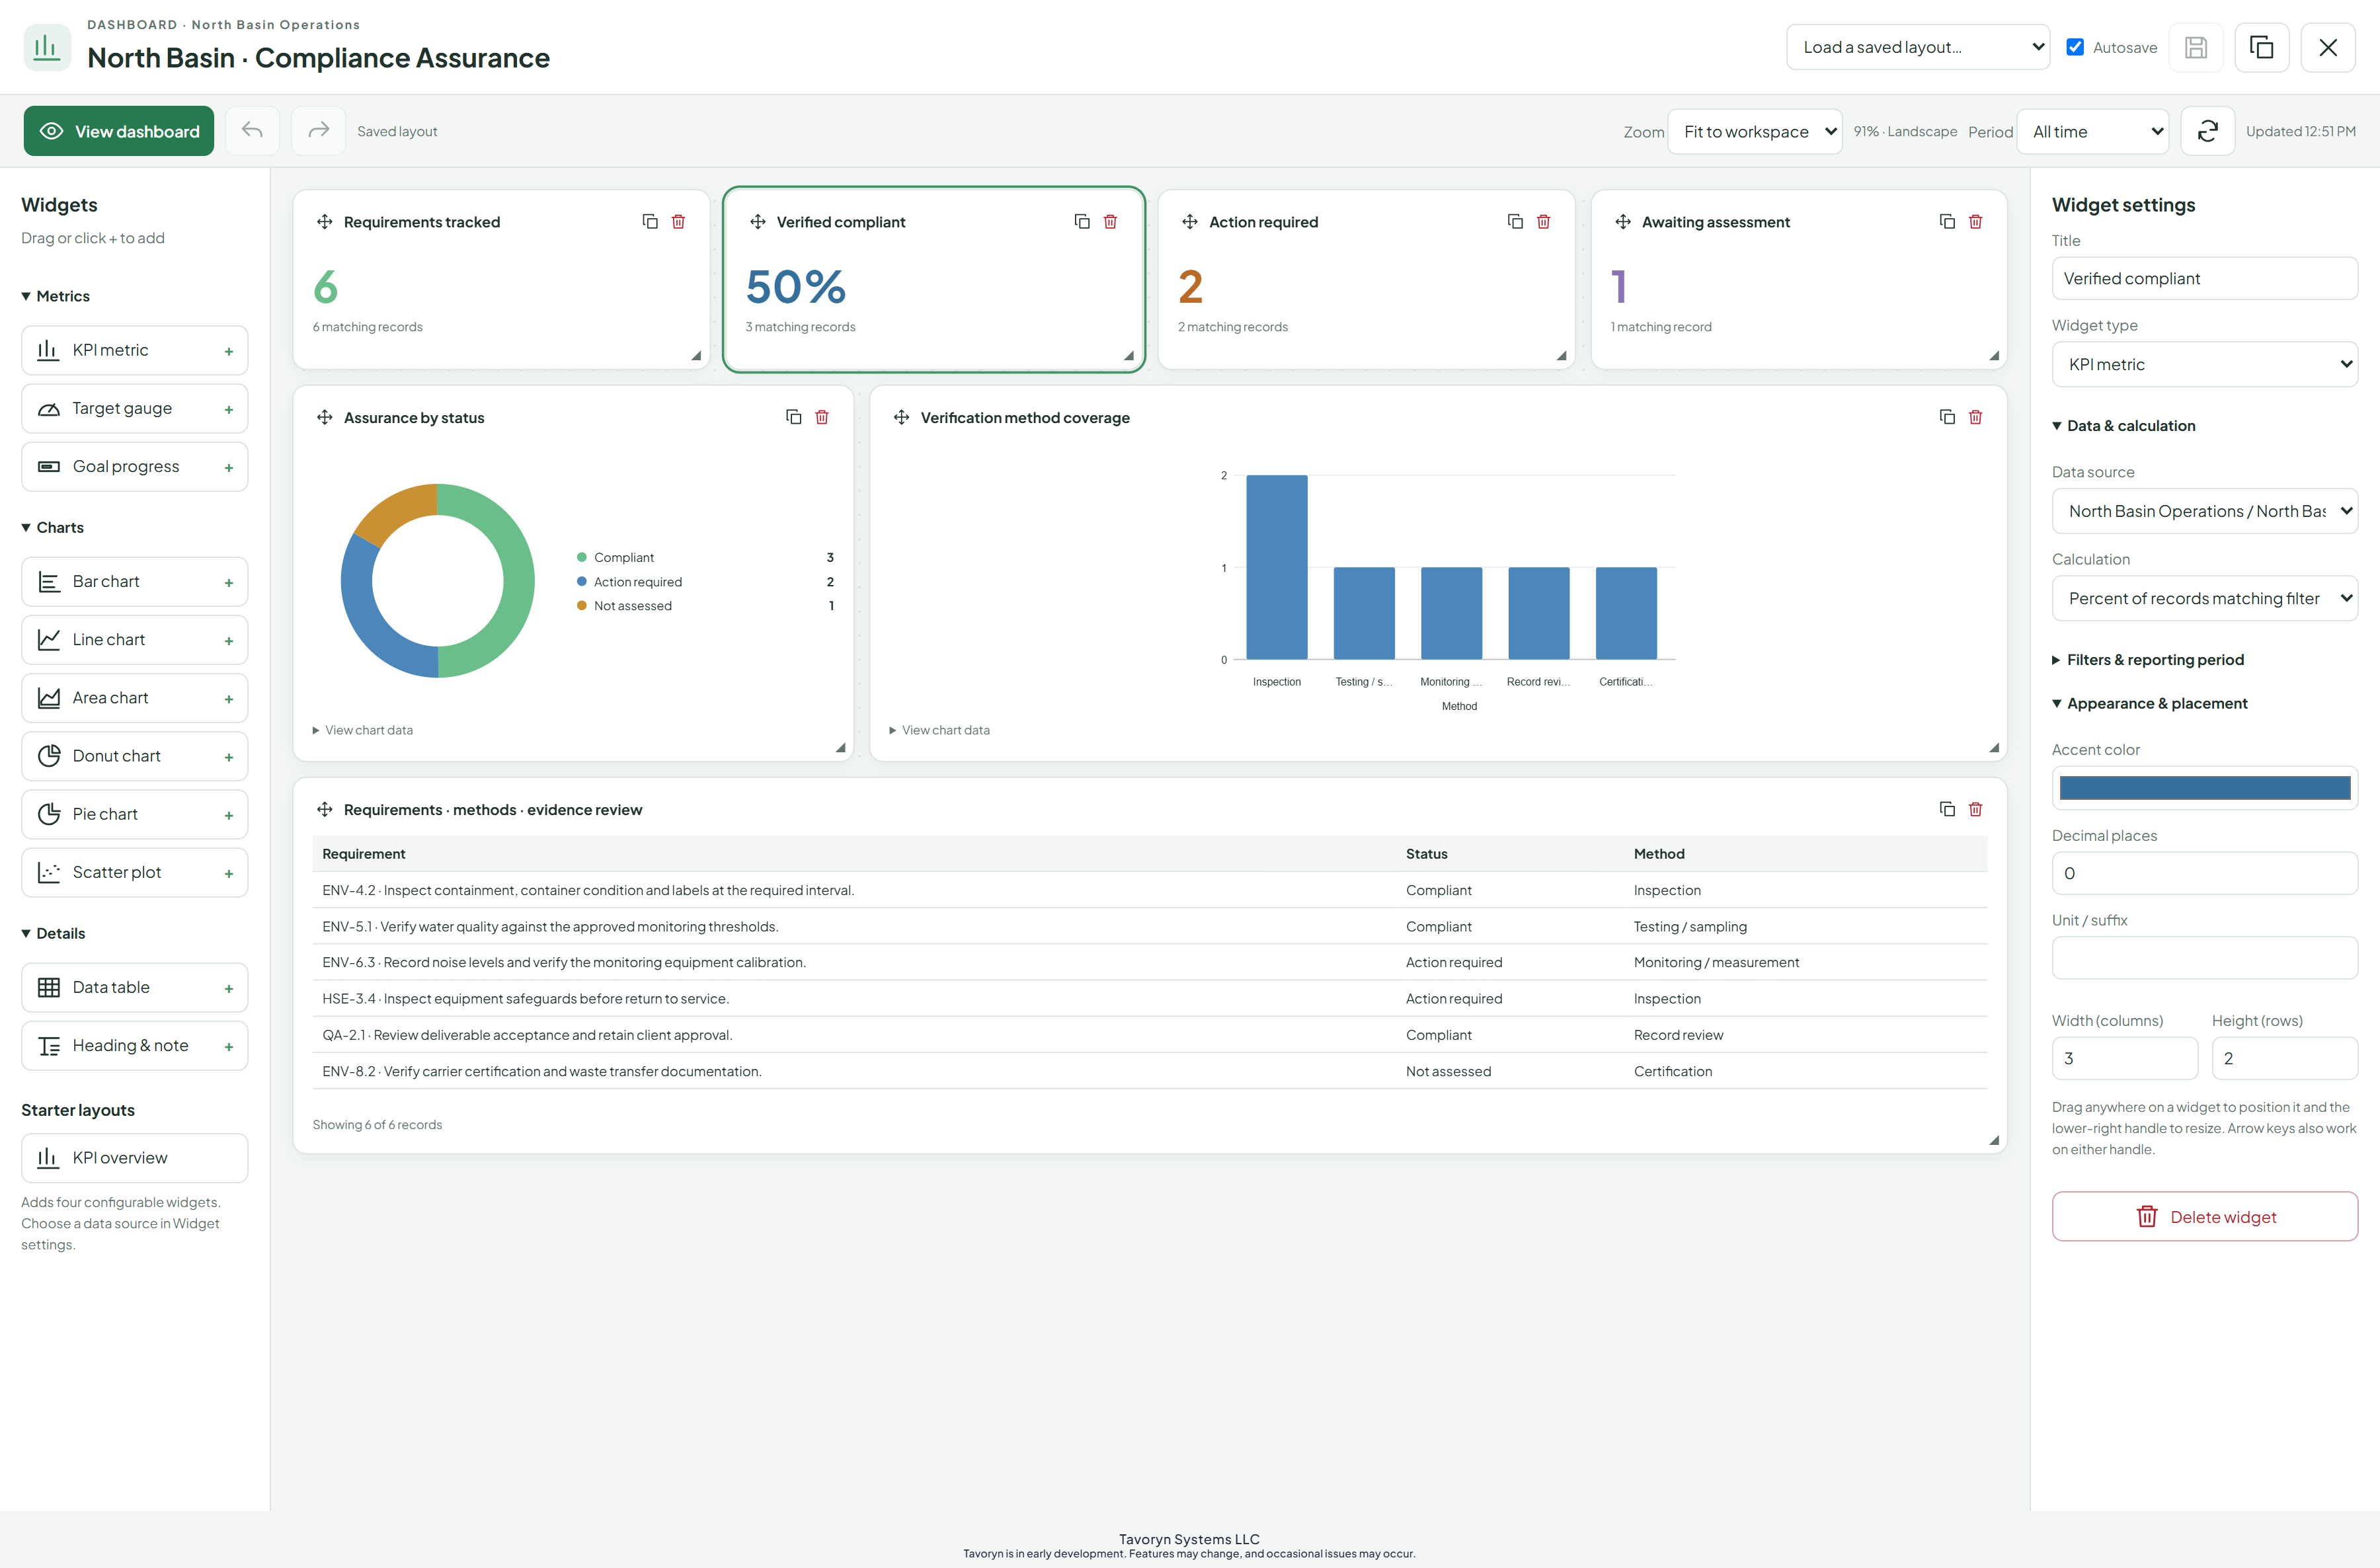Click the redo arrow icon

point(318,131)
